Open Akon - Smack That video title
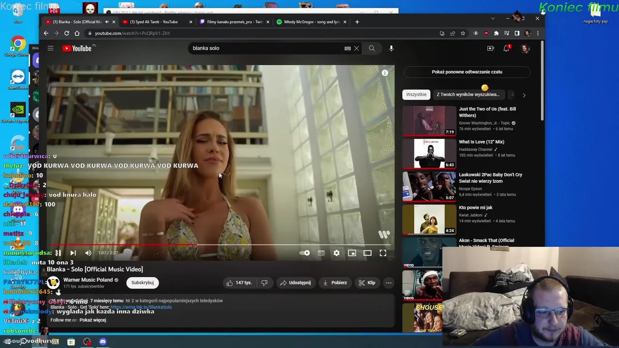This screenshot has width=619, height=348. (x=486, y=243)
